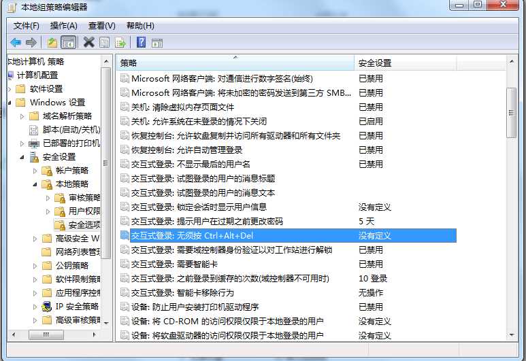This screenshot has height=361, width=526.
Task: Click the 5 天 setting value
Action: click(x=366, y=221)
